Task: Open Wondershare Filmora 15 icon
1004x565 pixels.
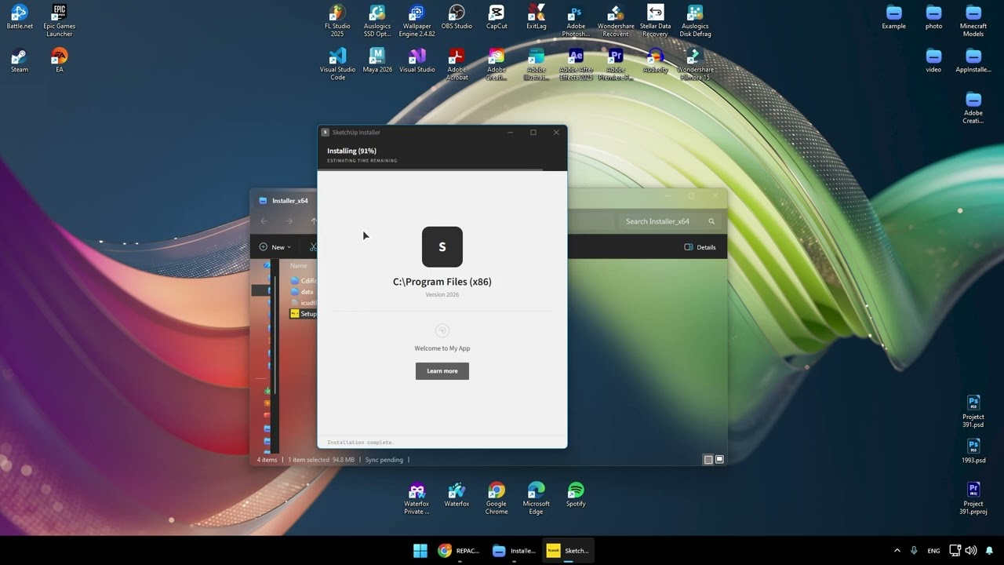Action: (x=695, y=64)
